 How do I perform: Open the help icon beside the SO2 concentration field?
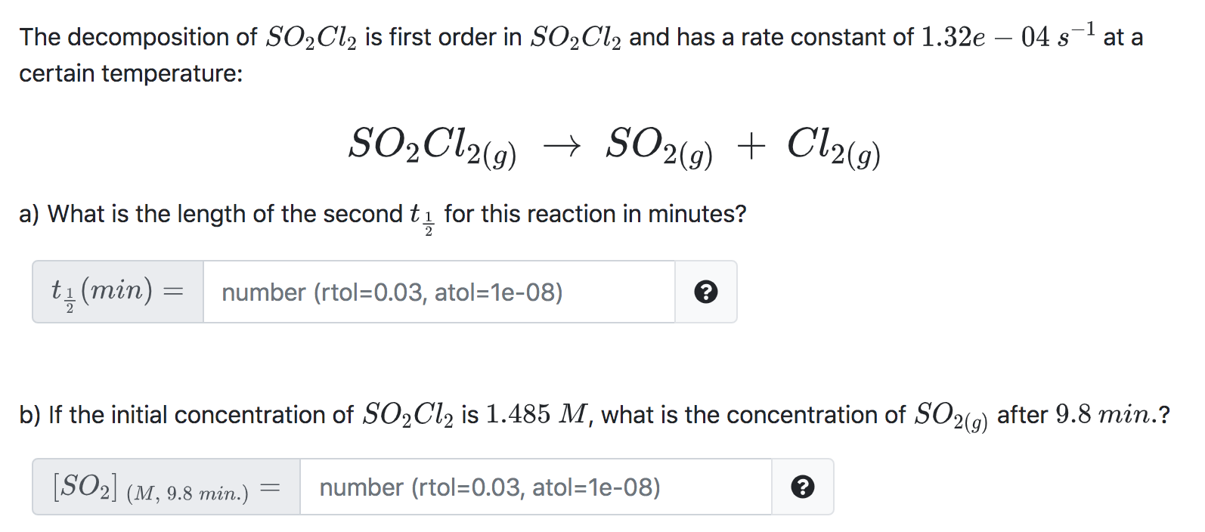coord(802,487)
